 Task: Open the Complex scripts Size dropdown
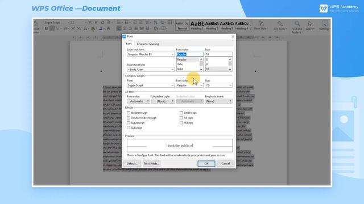pyautogui.click(x=230, y=86)
